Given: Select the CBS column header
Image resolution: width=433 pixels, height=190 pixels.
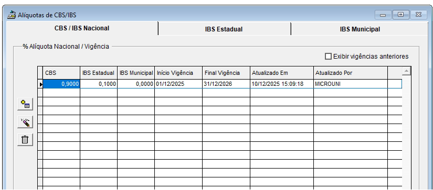Looking at the screenshot, I should (61, 73).
